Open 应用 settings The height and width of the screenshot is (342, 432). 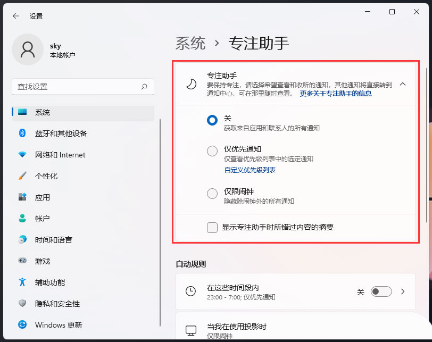point(82,197)
